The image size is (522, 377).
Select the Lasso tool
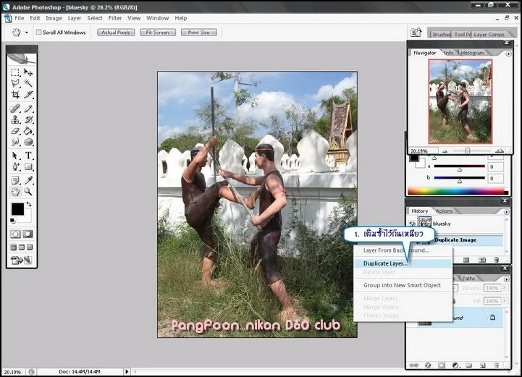click(15, 83)
